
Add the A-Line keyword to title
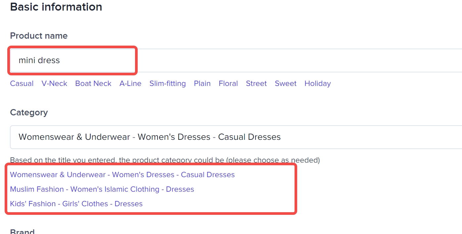pyautogui.click(x=130, y=84)
